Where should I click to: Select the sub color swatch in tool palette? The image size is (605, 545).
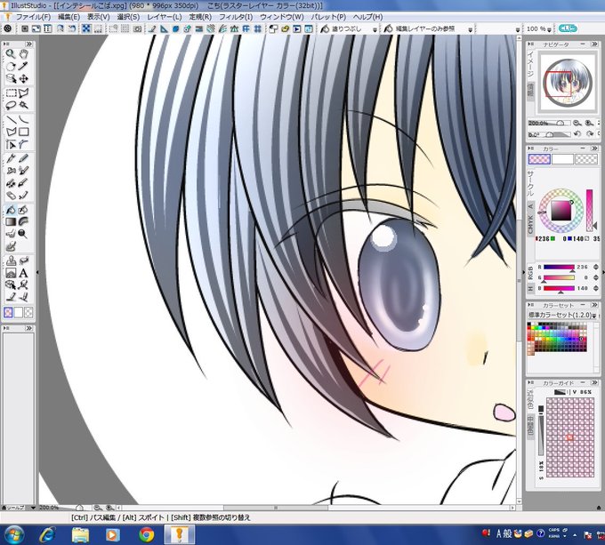click(18, 312)
